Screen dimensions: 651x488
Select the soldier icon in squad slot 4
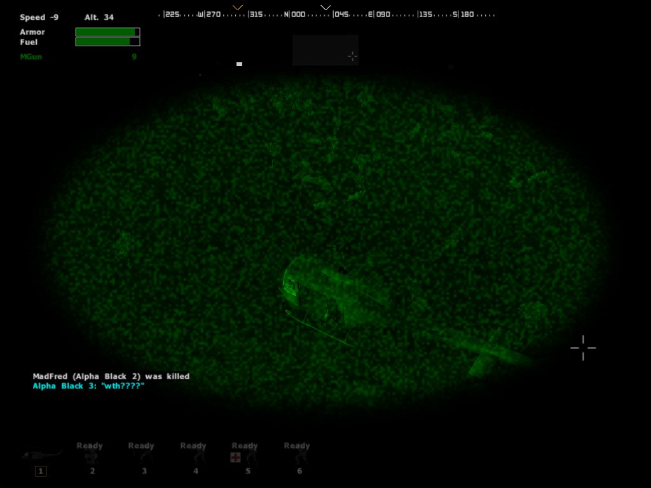pos(200,457)
